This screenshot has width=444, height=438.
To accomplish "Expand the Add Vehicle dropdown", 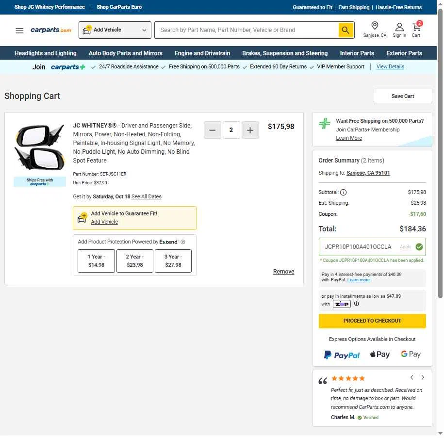I will coord(115,30).
